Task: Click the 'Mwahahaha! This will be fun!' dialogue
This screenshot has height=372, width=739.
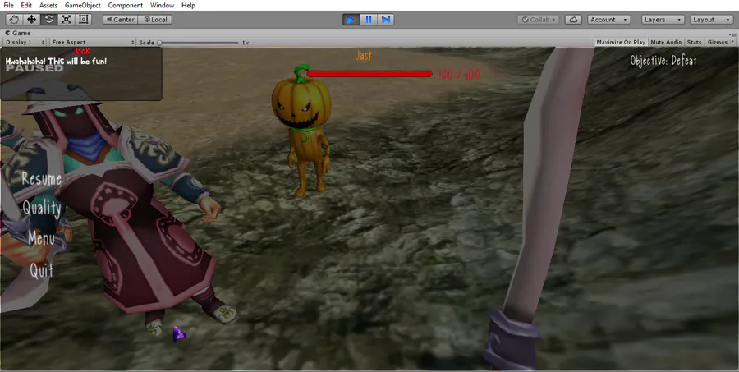Action: 56,61
